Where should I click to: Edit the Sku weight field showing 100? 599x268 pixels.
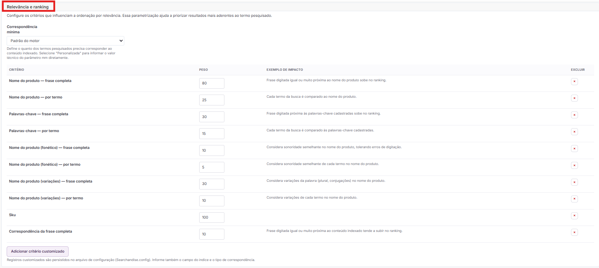212,218
